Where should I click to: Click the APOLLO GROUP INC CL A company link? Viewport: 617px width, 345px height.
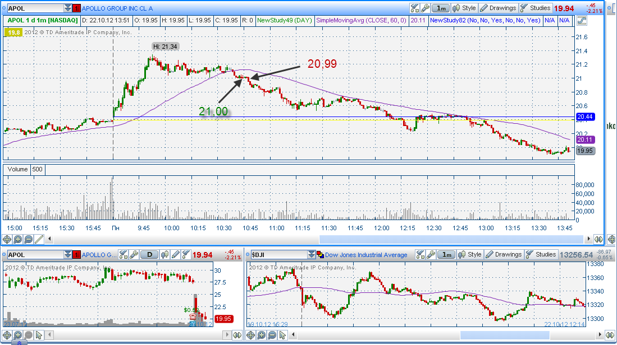pos(117,8)
